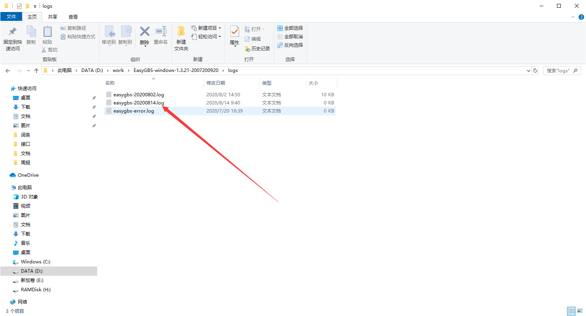Select file easygbs-20200814.log
Image resolution: width=586 pixels, height=316 pixels.
(220, 103)
